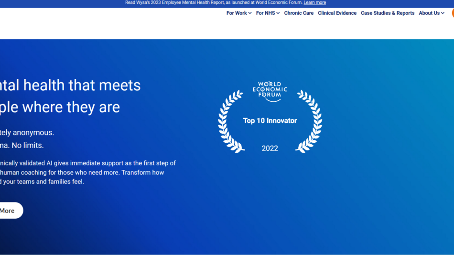Viewport: 454px width, 255px height.
Task: Click the Top 10 Innovator text
Action: pyautogui.click(x=270, y=121)
